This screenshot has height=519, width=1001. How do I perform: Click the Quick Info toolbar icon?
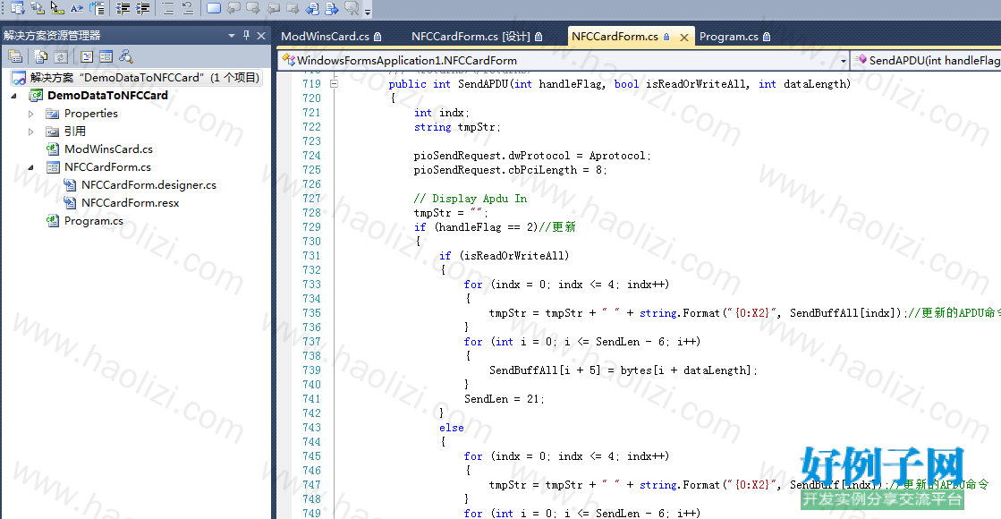tap(57, 8)
